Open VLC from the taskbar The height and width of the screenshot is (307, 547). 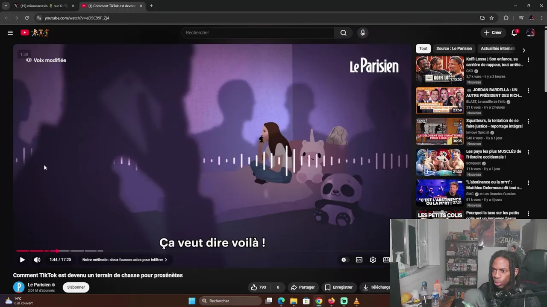tap(356, 301)
